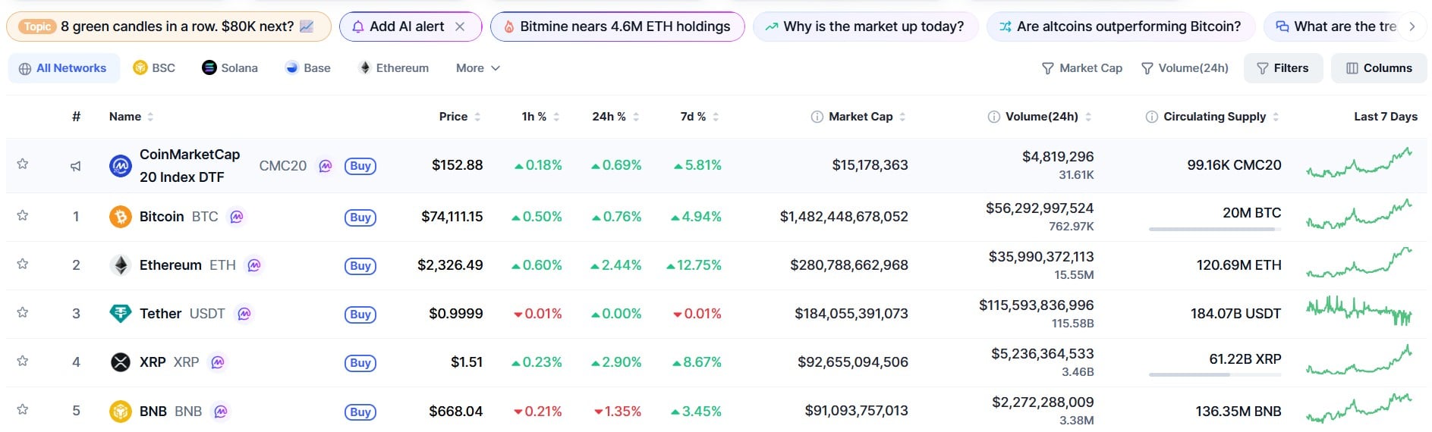
Task: Click the Tether logo icon
Action: tap(120, 313)
